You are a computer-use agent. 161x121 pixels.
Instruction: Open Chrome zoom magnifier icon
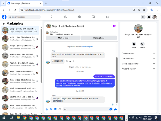[x=139, y=10]
